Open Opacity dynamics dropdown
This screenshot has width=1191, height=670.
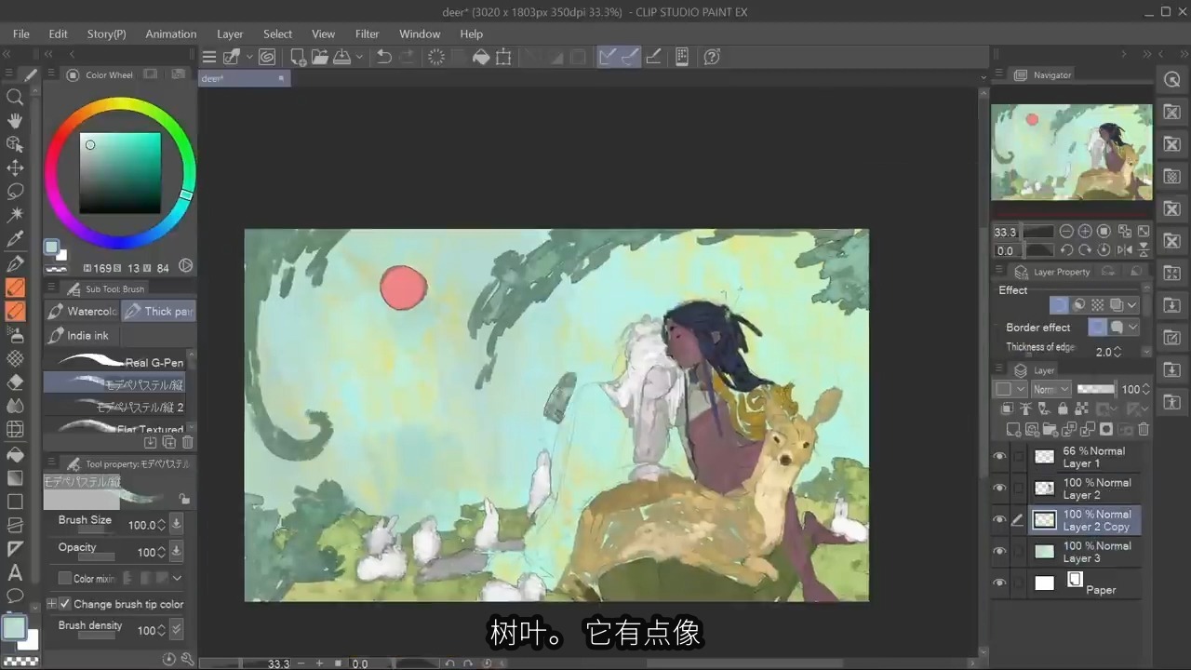[177, 552]
